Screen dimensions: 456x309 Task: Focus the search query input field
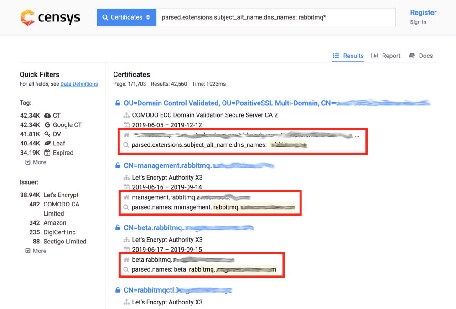(x=276, y=17)
